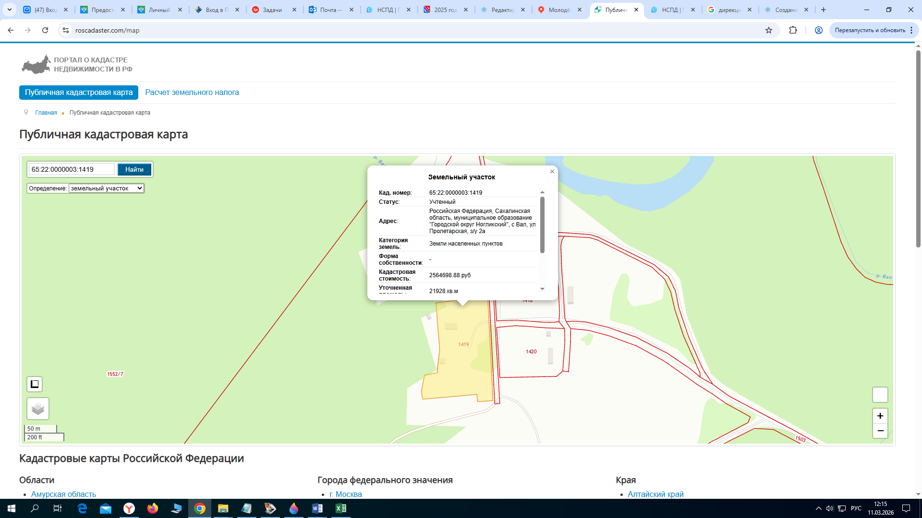Zoom in the map with plus button
The height and width of the screenshot is (518, 922).
point(880,416)
